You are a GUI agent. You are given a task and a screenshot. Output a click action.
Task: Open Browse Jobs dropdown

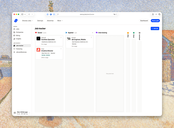tap(28, 21)
